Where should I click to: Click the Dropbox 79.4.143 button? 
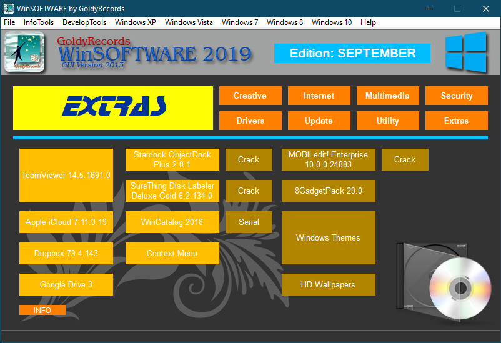coord(66,253)
